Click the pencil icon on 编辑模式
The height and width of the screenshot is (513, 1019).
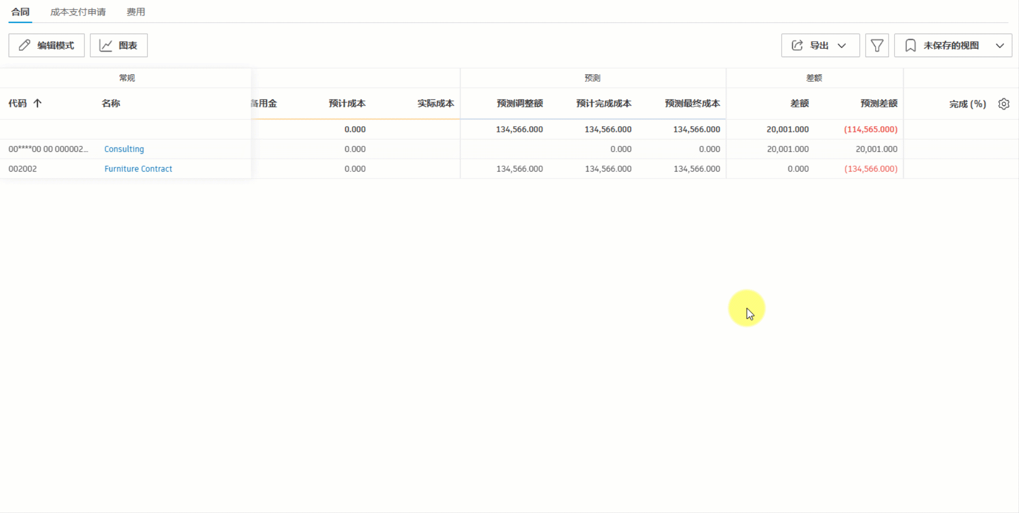click(24, 45)
